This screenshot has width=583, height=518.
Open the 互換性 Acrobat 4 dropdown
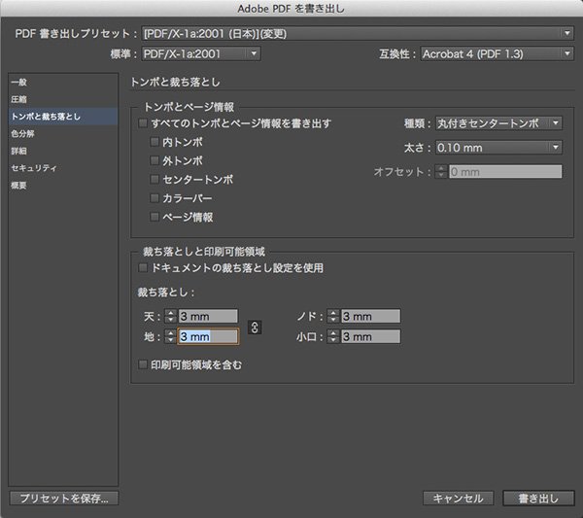(497, 53)
